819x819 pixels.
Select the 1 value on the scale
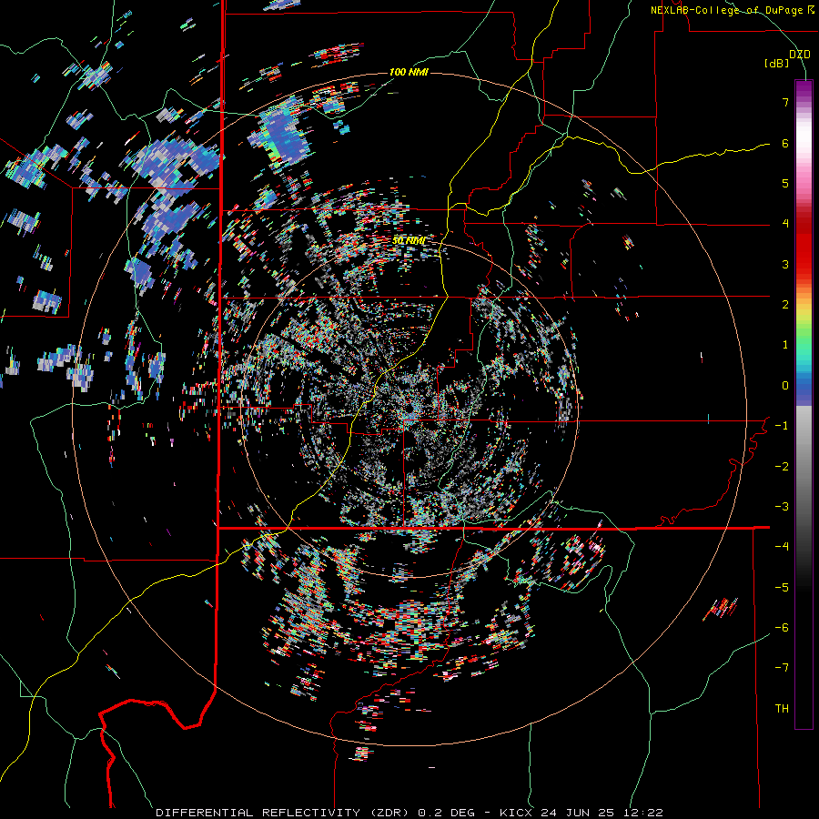(785, 345)
